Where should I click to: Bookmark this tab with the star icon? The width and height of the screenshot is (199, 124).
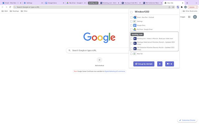(173, 7)
